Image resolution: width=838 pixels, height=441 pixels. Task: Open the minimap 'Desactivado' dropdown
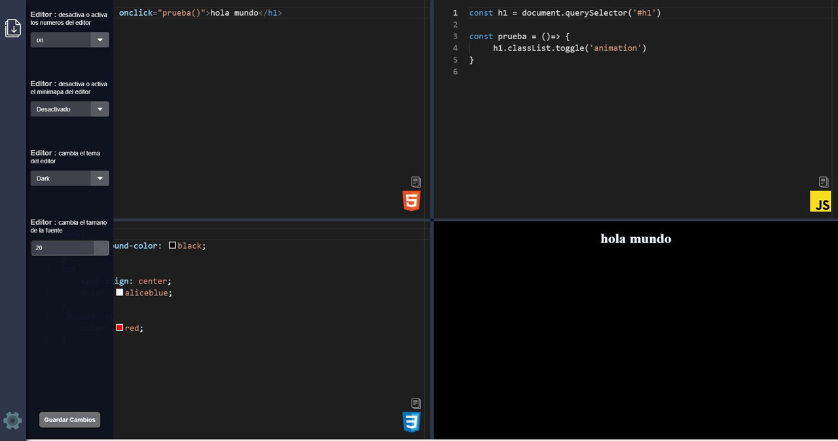click(x=69, y=109)
